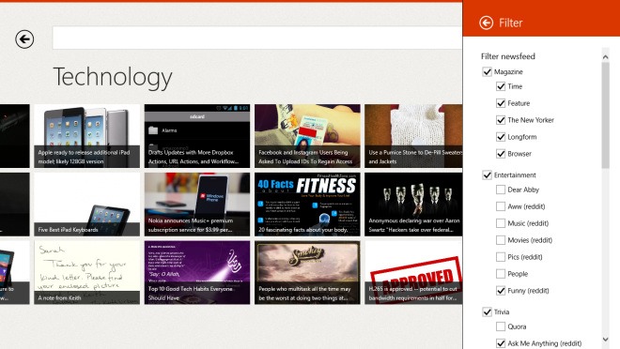
Task: Enable the Dear Abby checkbox
Action: click(501, 190)
